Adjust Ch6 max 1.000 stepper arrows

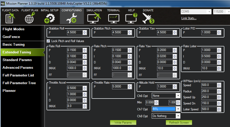(178, 102)
